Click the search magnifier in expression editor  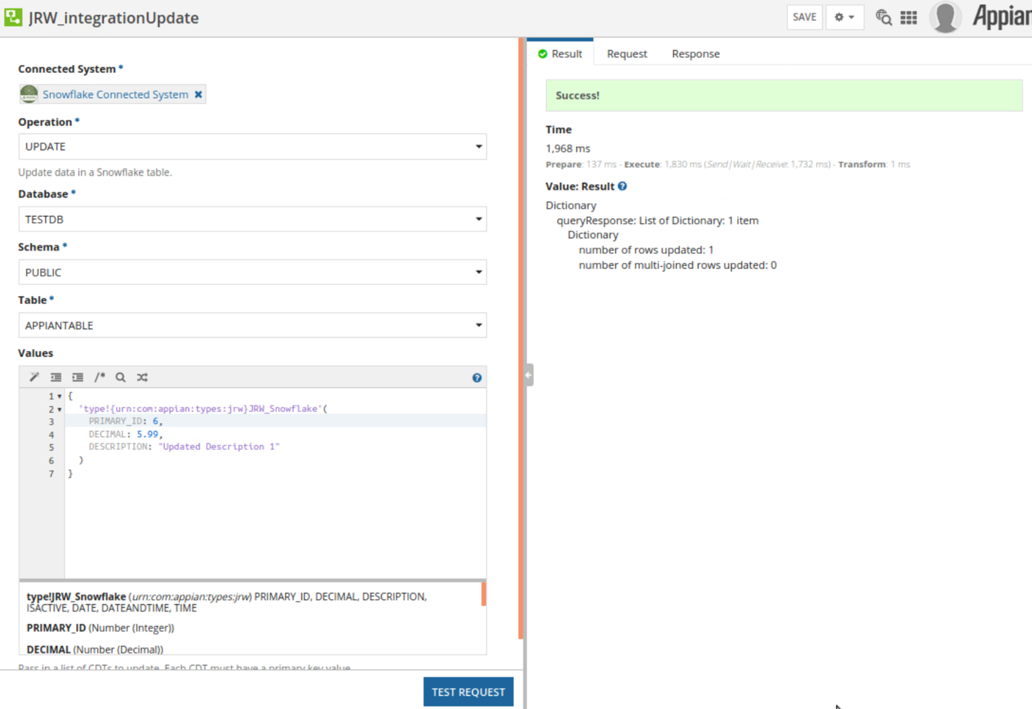[120, 377]
